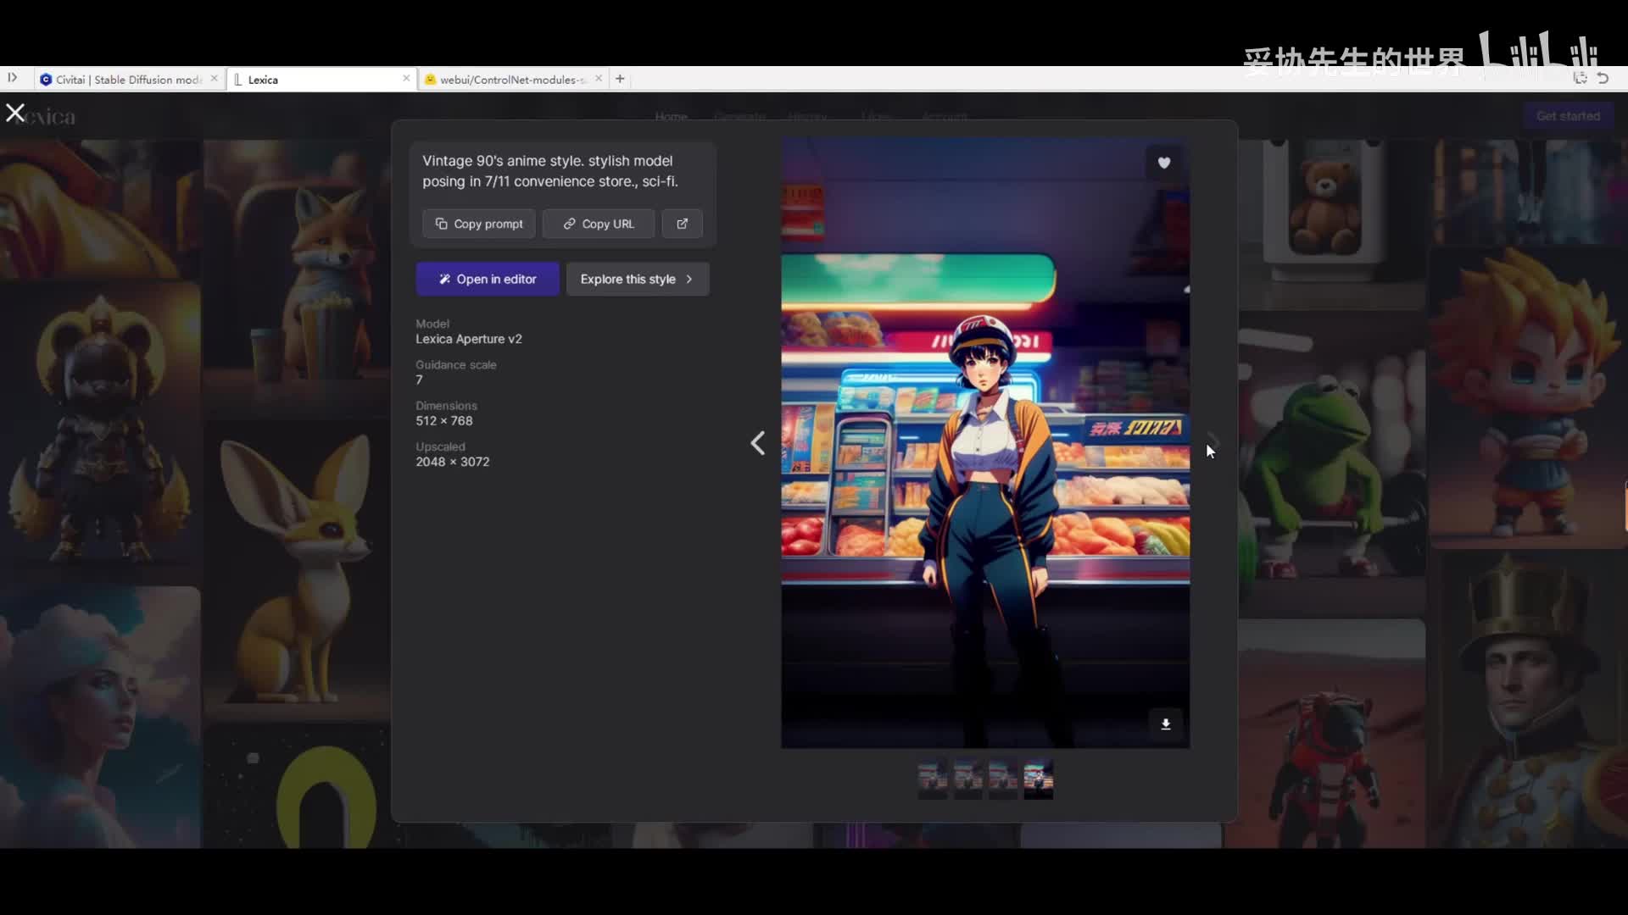The height and width of the screenshot is (915, 1628).
Task: Open prompt in new tab via external-link icon
Action: [682, 224]
